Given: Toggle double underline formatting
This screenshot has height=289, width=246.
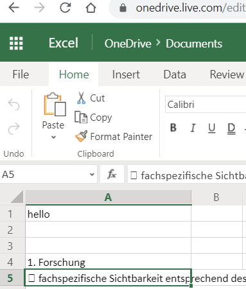Looking at the screenshot, I should click(x=231, y=128).
